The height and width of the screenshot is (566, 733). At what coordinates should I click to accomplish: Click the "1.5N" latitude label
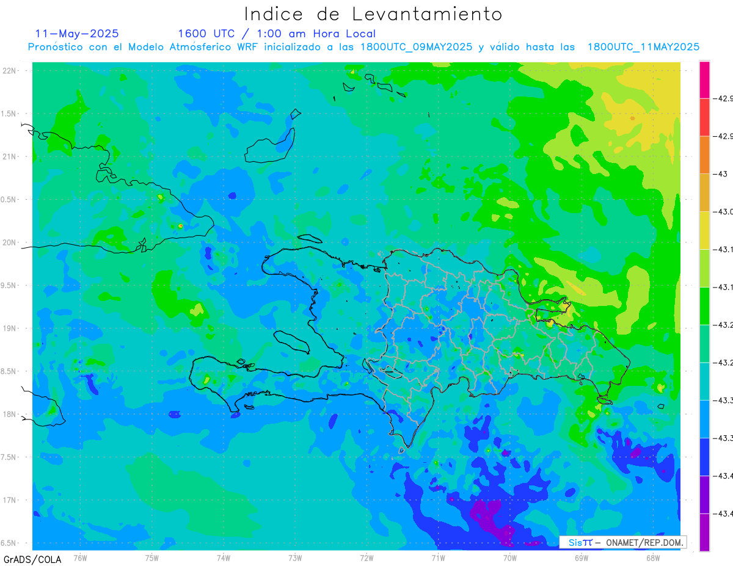coord(9,114)
